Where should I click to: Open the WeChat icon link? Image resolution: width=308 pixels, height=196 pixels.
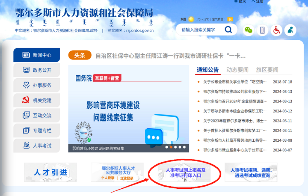click(x=248, y=30)
